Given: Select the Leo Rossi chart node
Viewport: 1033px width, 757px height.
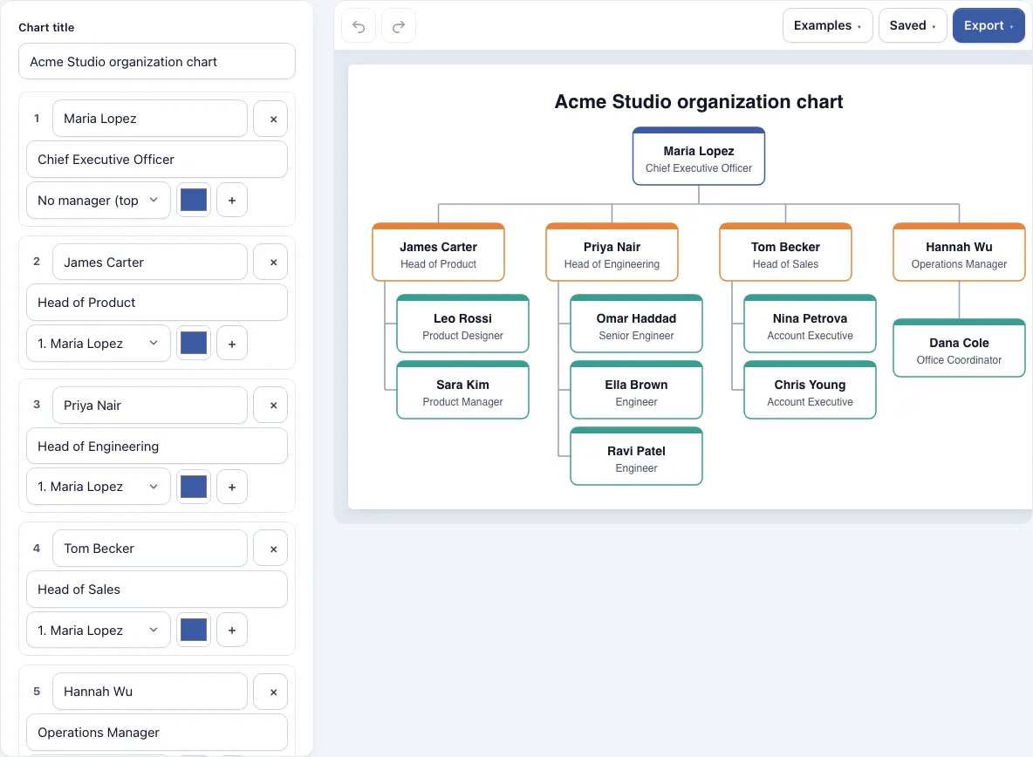Looking at the screenshot, I should coord(462,324).
